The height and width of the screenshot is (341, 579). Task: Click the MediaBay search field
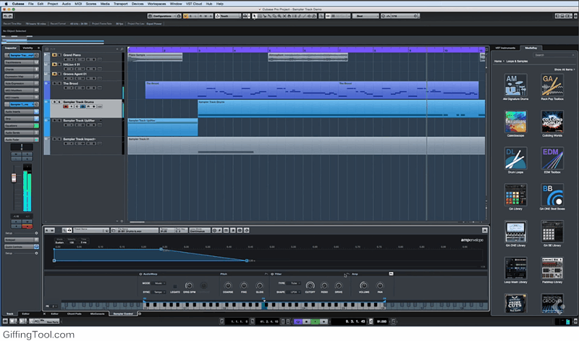tap(554, 55)
